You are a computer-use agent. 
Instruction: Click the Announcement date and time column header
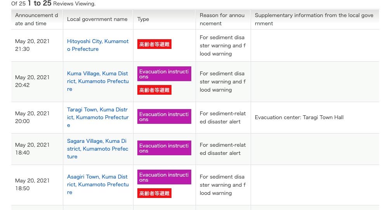point(36,19)
